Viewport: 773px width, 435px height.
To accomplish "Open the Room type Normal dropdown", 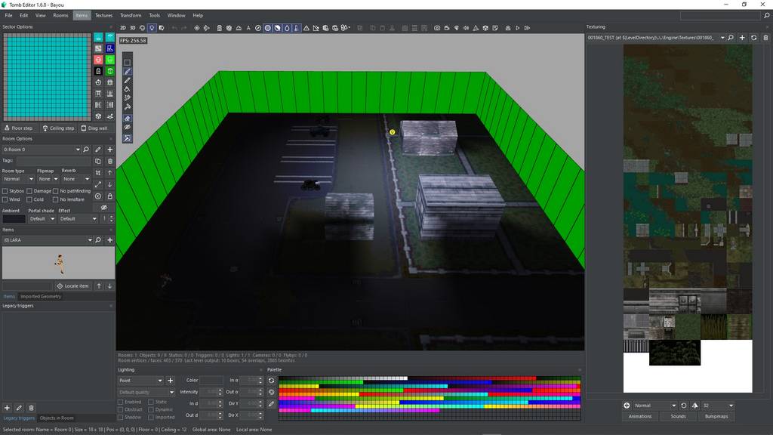I will pos(18,179).
